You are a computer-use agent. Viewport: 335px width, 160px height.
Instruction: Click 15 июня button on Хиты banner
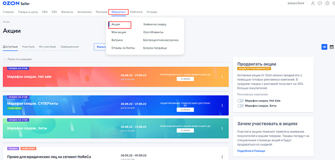[185, 131]
